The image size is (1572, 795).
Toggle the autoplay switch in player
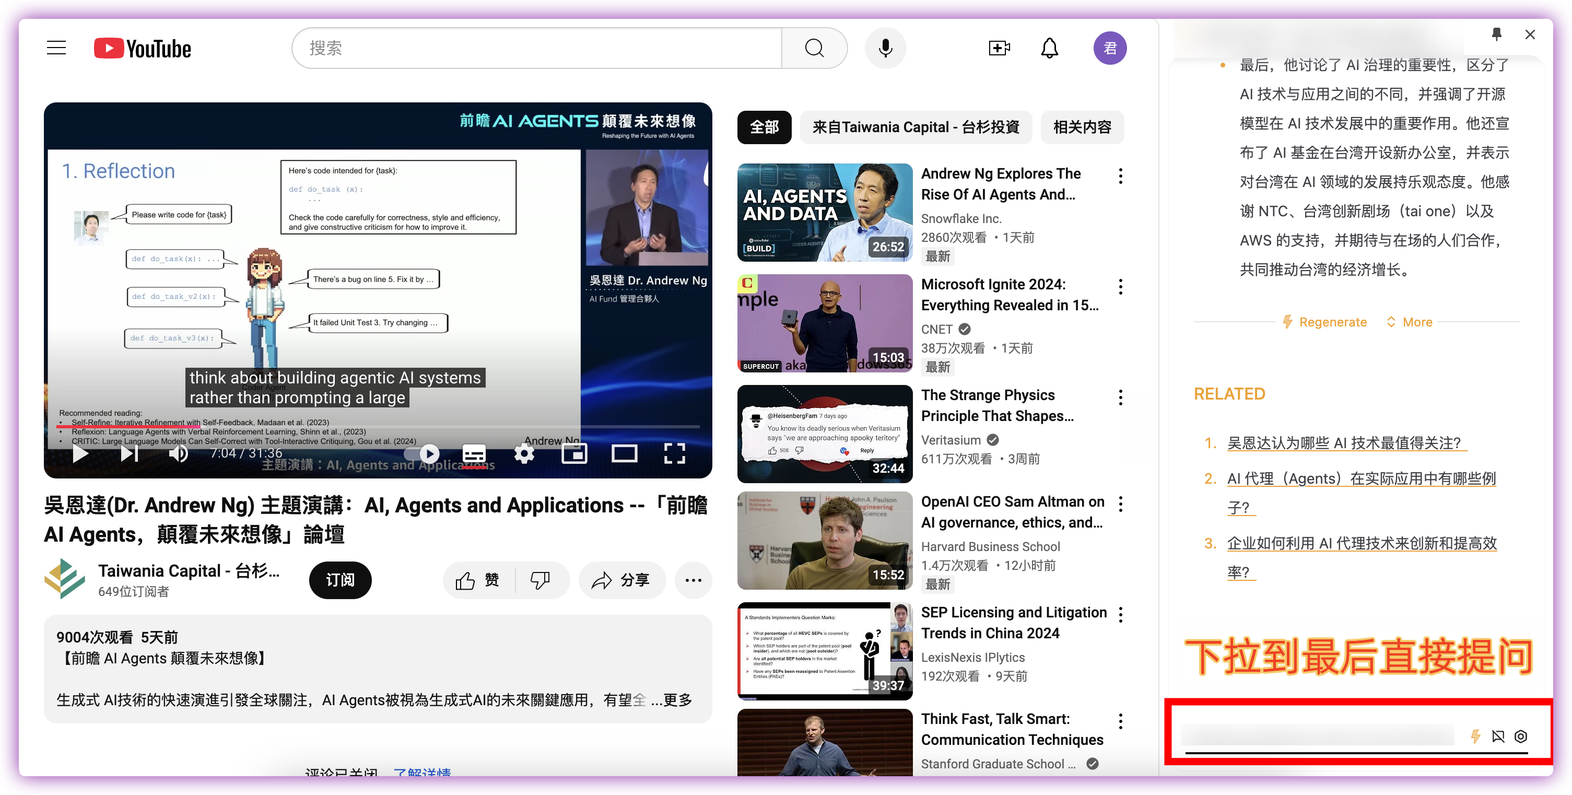[421, 453]
